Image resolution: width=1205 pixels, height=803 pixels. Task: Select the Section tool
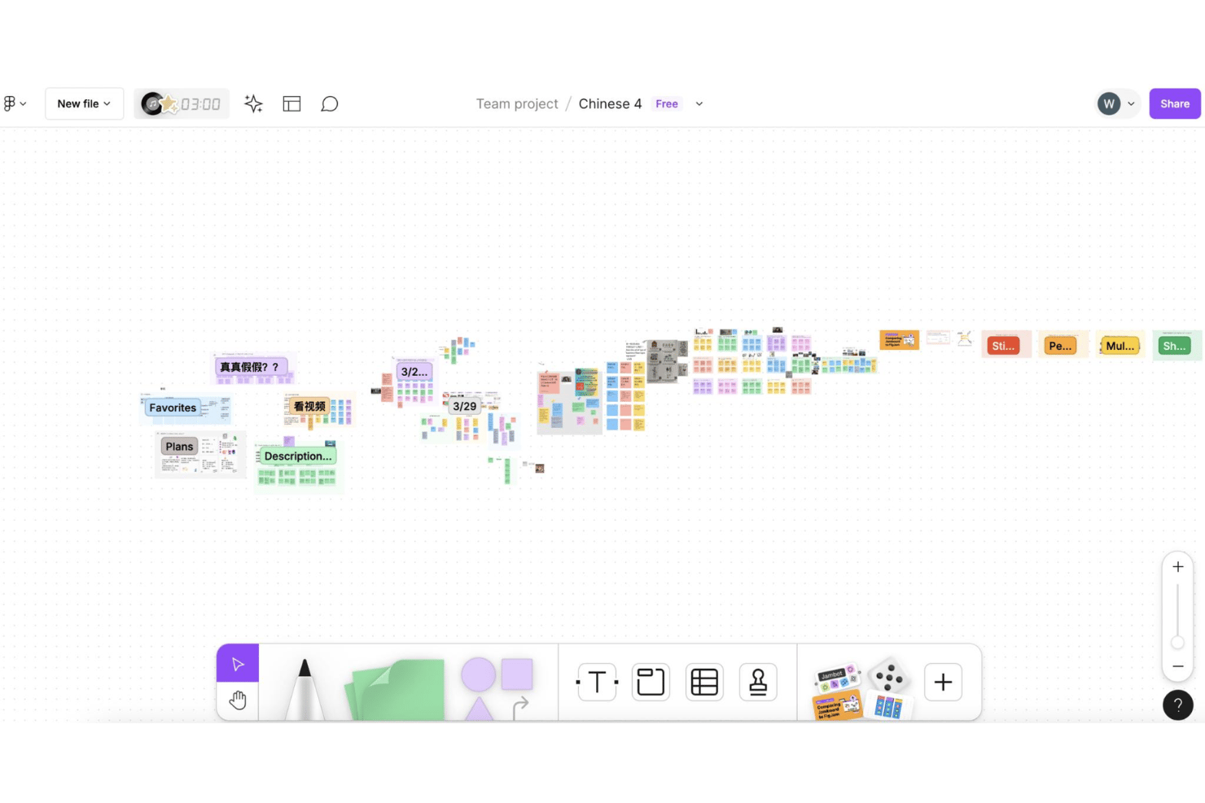tap(651, 682)
